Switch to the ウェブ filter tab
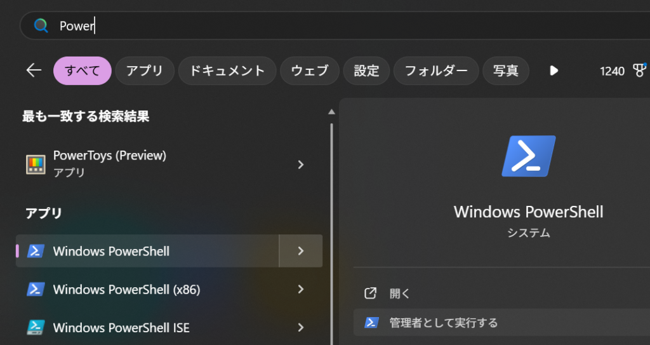This screenshot has height=345, width=650. coord(310,71)
